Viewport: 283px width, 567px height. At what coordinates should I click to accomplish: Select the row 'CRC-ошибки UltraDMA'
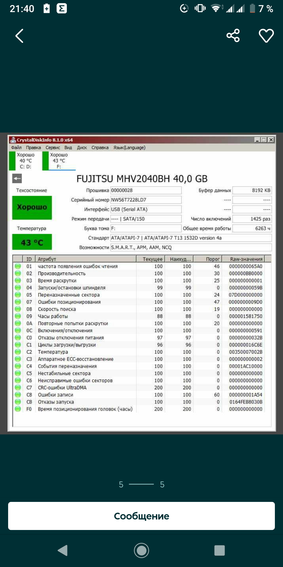139,387
